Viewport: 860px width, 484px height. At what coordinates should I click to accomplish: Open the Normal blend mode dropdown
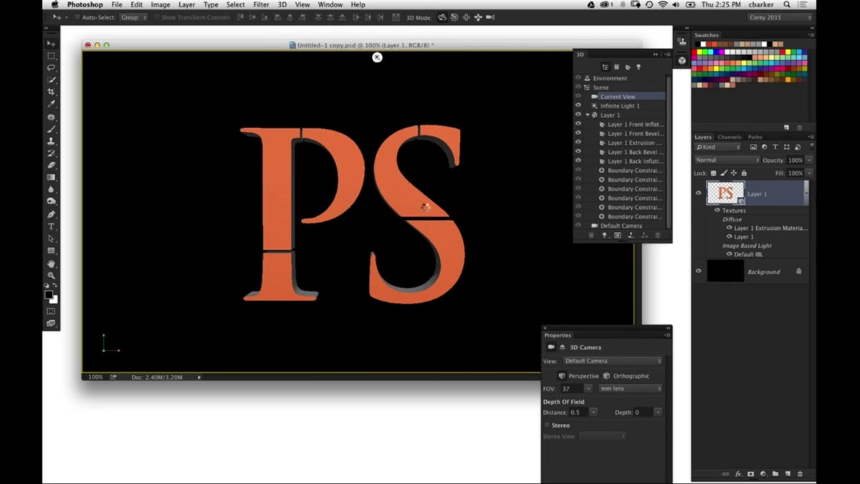pyautogui.click(x=727, y=160)
